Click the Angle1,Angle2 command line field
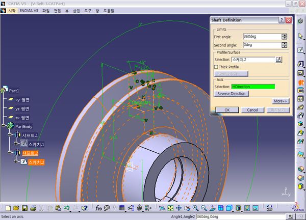The height and width of the screenshot is (220, 306). (x=241, y=216)
